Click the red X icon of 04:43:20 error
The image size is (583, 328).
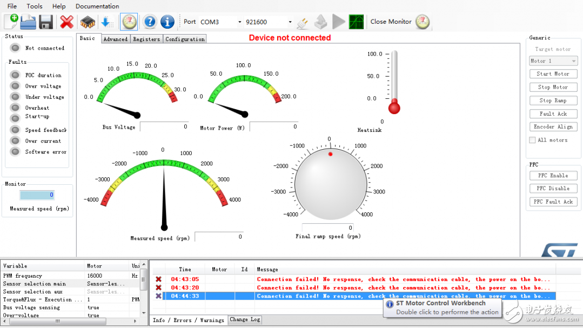click(x=158, y=287)
